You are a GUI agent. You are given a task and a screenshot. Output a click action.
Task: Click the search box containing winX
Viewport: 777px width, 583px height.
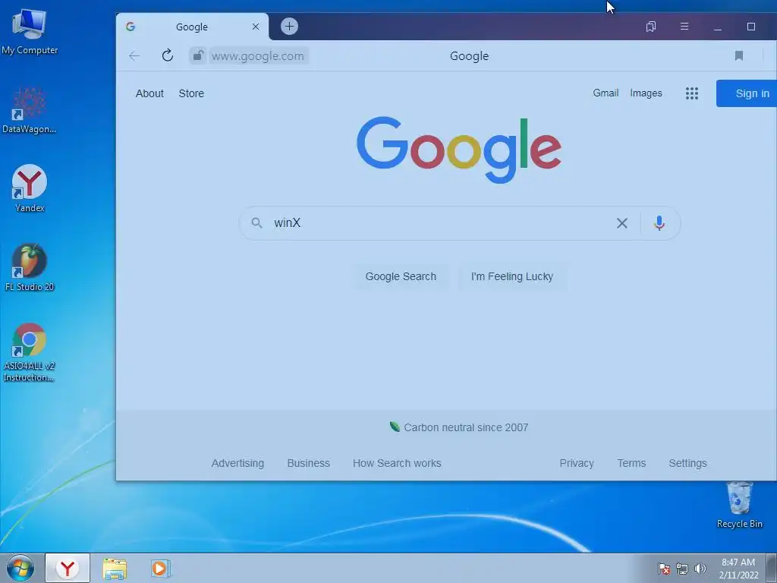click(x=460, y=223)
